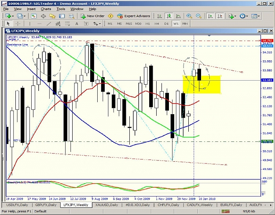Toggle Chart Shift
This screenshot has width=275, height=215.
[x=220, y=16]
